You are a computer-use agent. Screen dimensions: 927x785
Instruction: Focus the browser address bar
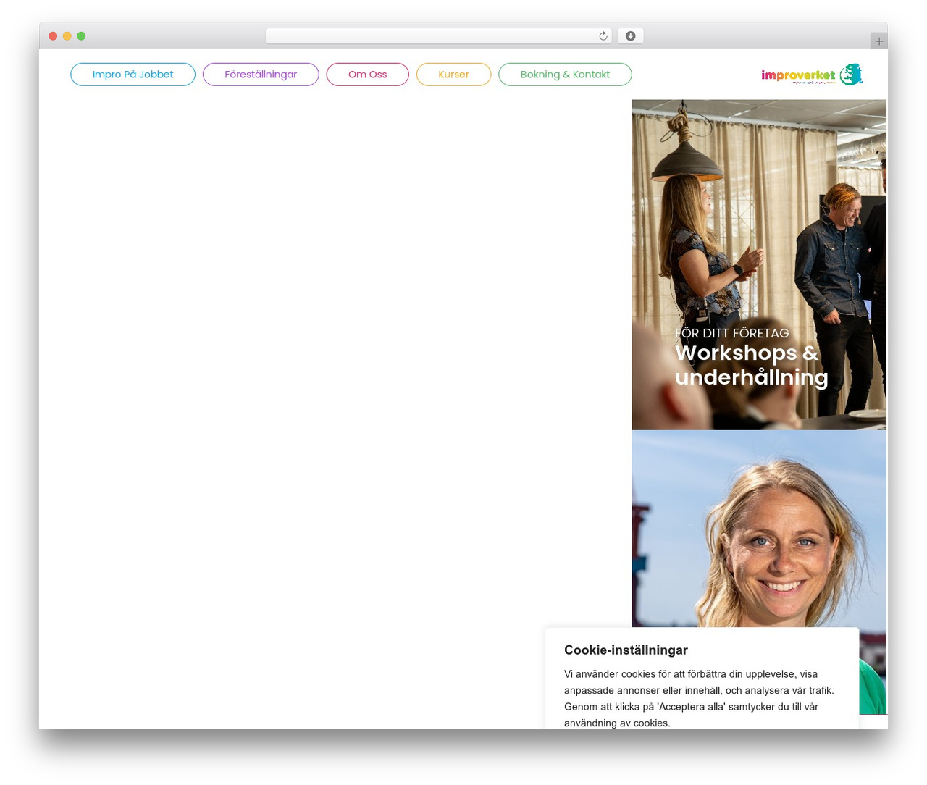pos(438,36)
